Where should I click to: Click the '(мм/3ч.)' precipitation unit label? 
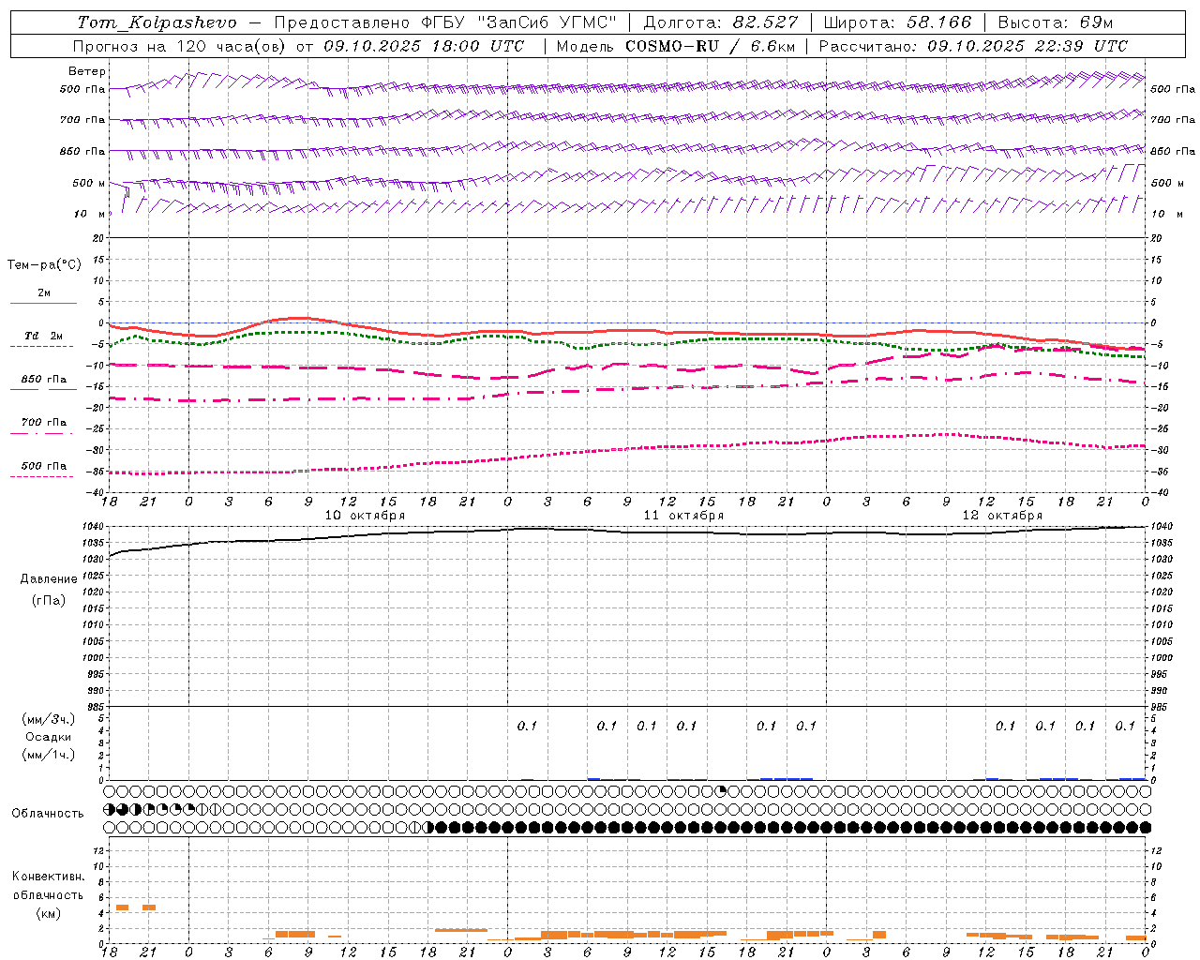49,719
